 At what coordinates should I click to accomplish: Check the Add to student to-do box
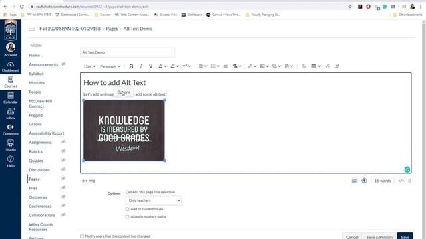point(127,209)
